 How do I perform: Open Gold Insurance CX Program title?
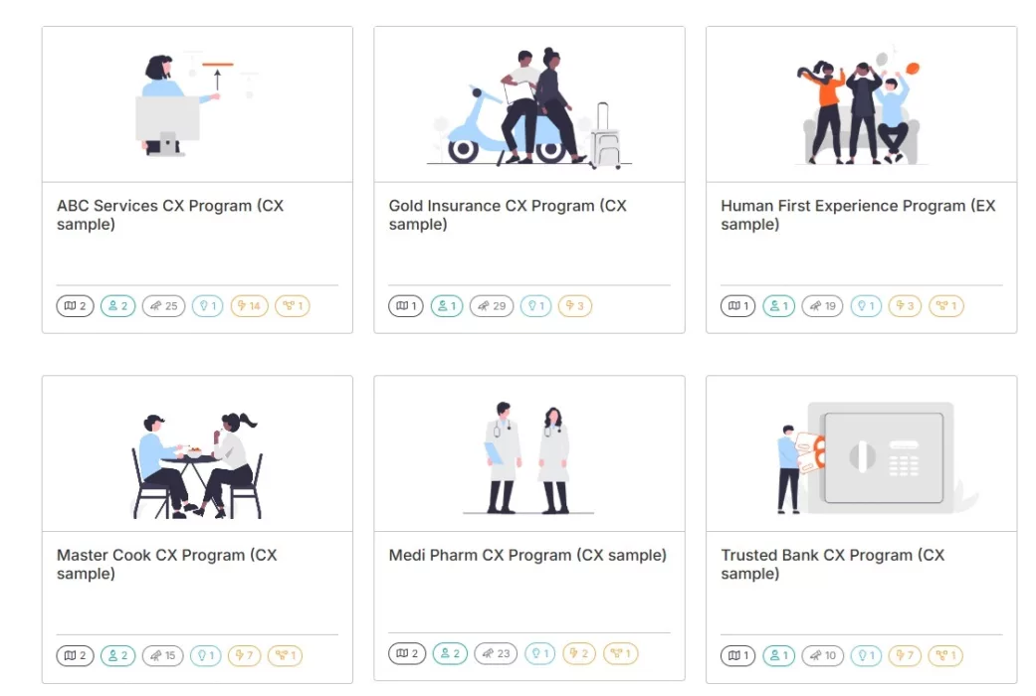[x=508, y=215]
